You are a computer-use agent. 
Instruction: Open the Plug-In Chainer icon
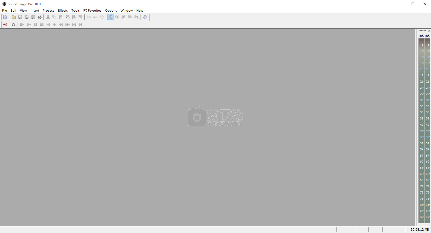145,17
